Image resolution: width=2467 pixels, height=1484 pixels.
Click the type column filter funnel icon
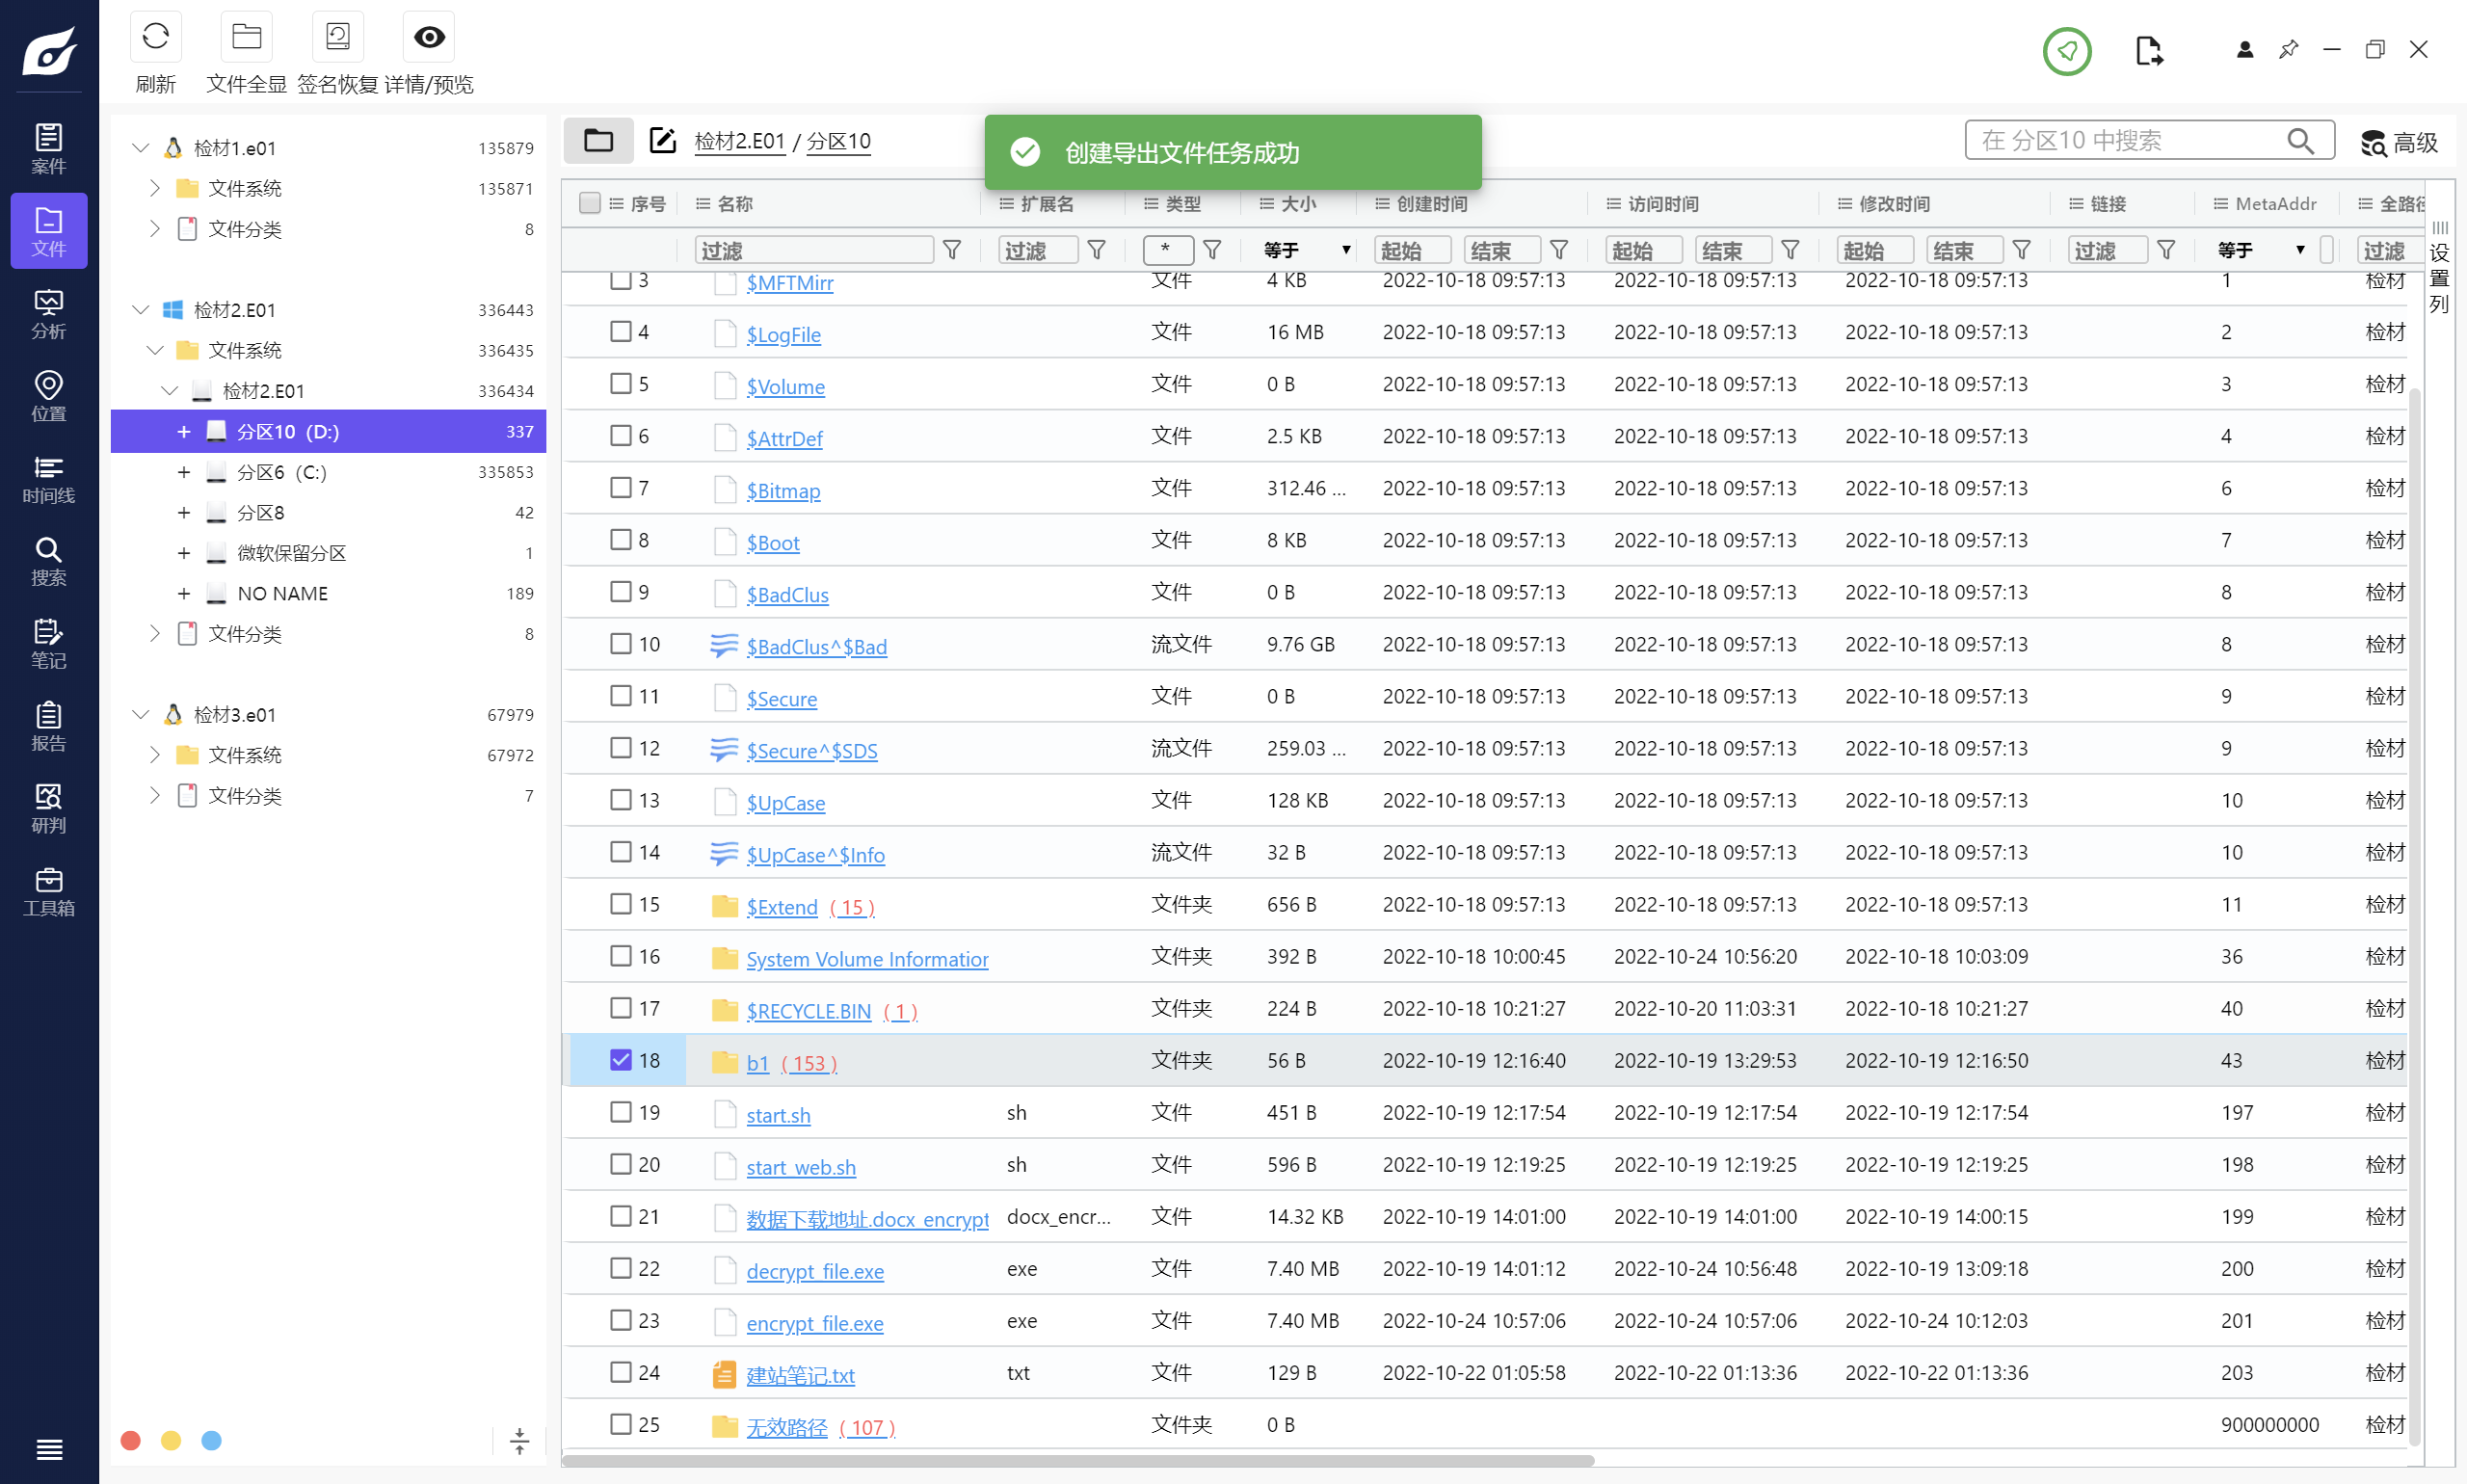pyautogui.click(x=1212, y=250)
